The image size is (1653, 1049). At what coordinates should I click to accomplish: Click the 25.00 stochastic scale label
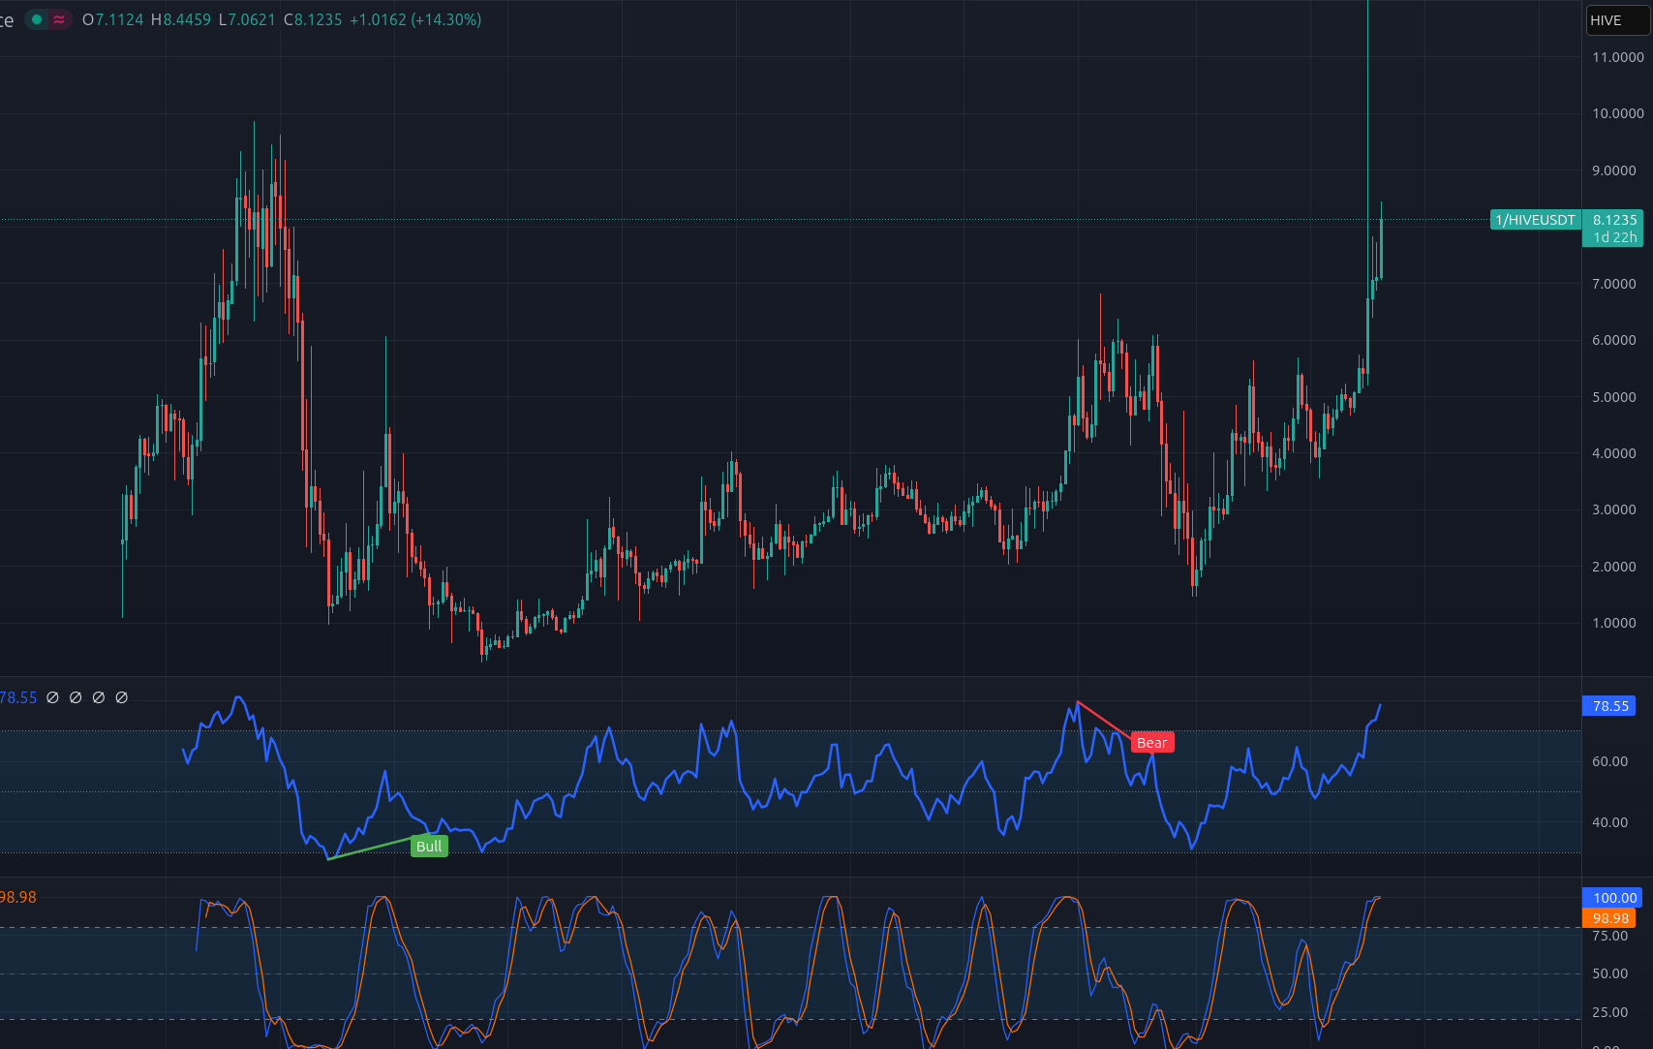click(1610, 1012)
